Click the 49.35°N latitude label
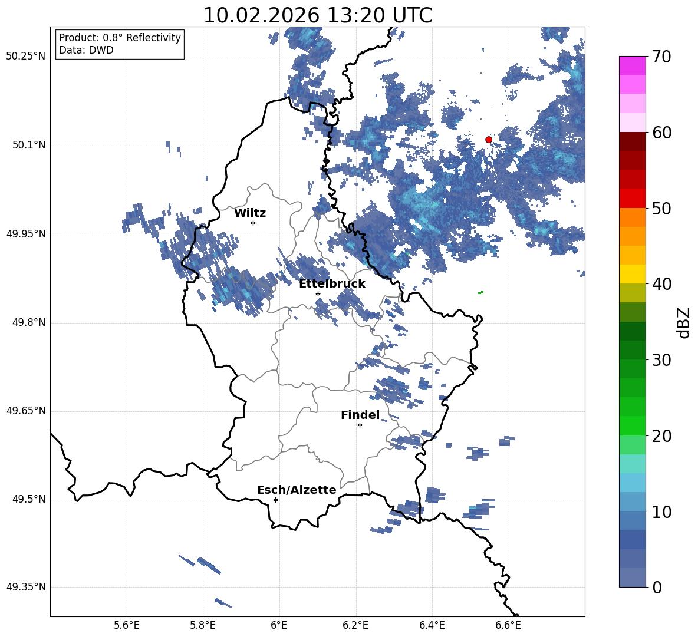The height and width of the screenshot is (637, 698). [26, 588]
